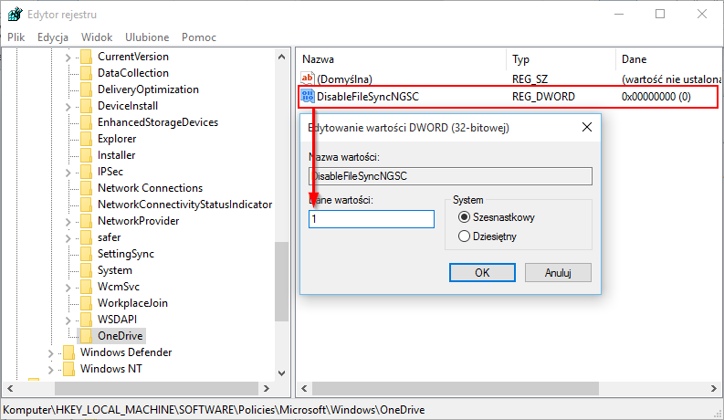This screenshot has width=724, height=420.
Task: Close the DWORD edit dialog
Action: [x=587, y=127]
